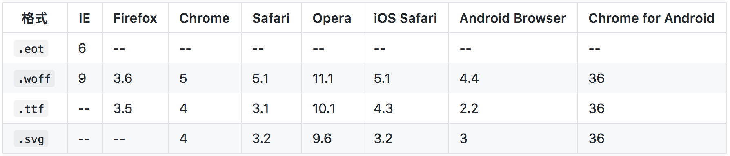The height and width of the screenshot is (156, 730).
Task: Select the Safari column header
Action: click(x=271, y=18)
